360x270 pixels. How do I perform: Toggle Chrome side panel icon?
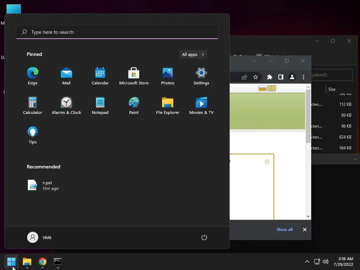(x=281, y=77)
